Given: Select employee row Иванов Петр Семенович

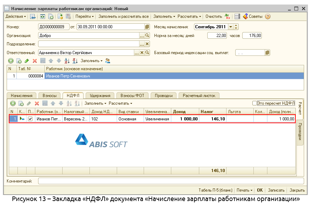Looking at the screenshot, I should [155, 76].
